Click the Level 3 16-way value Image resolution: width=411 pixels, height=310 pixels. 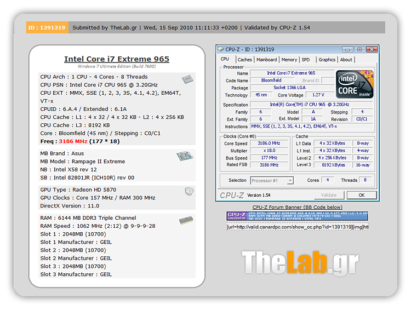pyautogui.click(x=363, y=165)
